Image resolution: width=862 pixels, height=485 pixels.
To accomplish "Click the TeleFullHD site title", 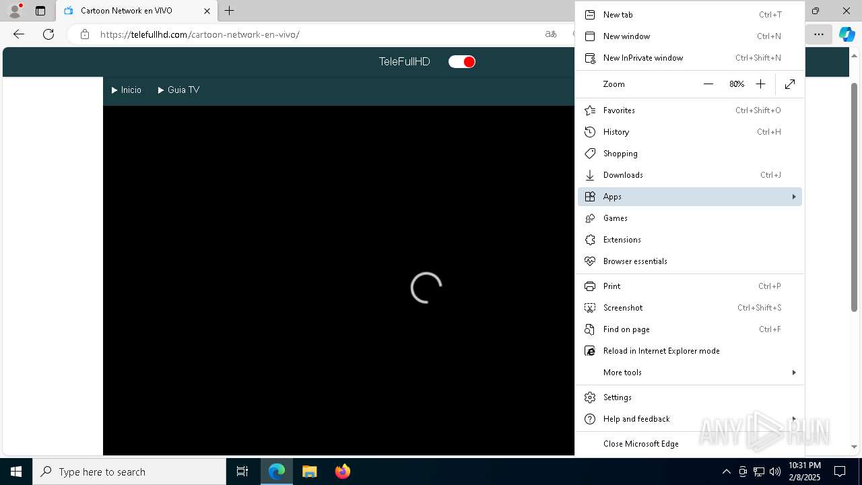I will click(x=404, y=62).
